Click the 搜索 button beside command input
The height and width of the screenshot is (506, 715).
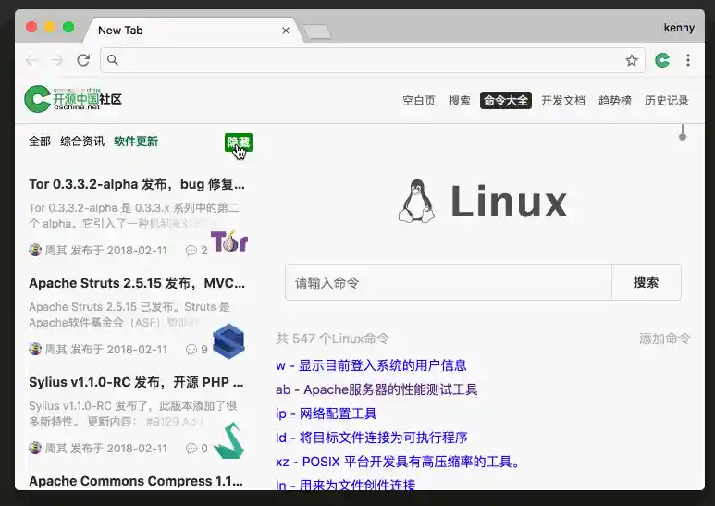pos(647,282)
